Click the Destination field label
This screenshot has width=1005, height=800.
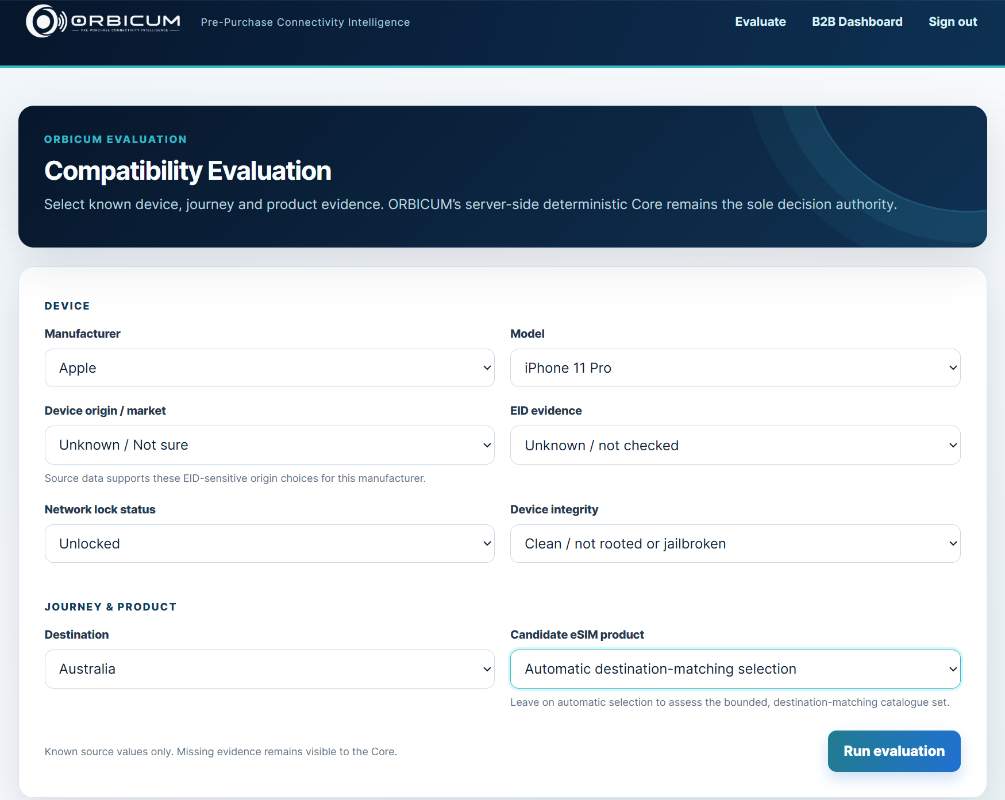(x=77, y=635)
